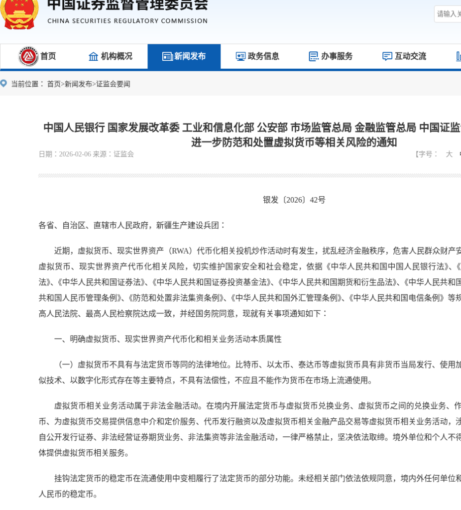Click paragraph starting 虚拟货币相关业务活动属于非法金融活动

(250, 429)
